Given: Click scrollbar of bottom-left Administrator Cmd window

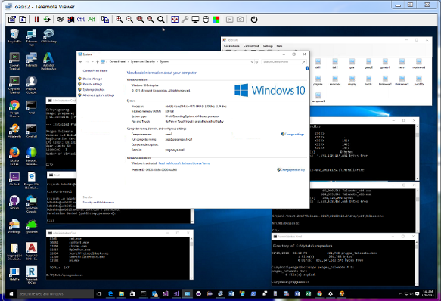Looking at the screenshot, I should point(192,258).
